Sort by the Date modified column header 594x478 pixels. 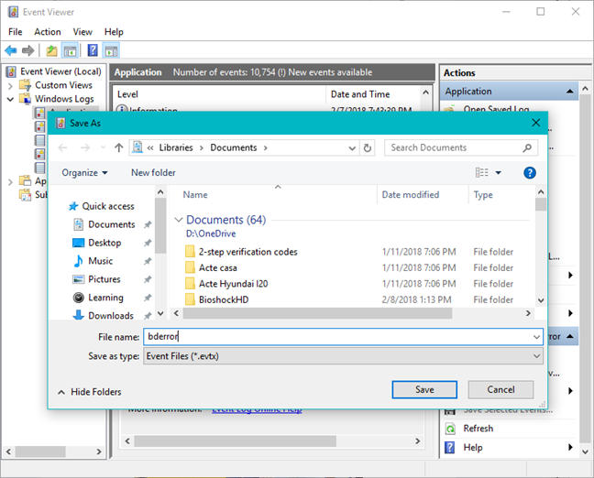(x=411, y=194)
